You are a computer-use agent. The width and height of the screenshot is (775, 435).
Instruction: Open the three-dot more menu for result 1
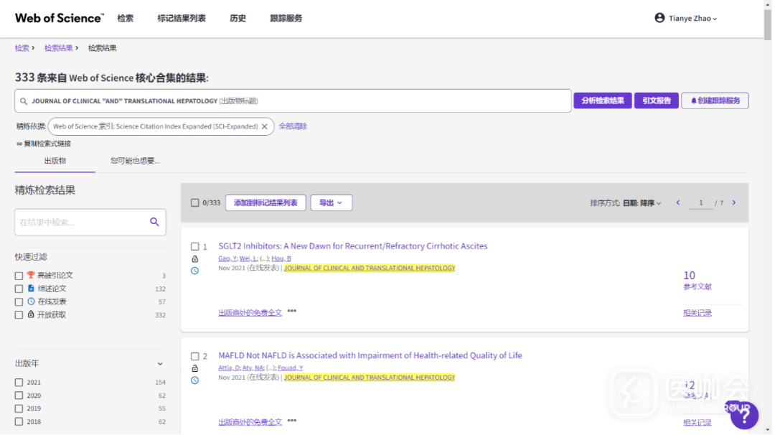(292, 312)
